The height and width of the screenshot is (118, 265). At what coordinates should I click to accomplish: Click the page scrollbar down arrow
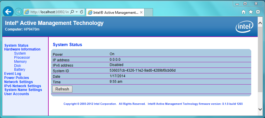260,109
